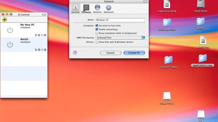Click the Name field containing Windows 95
The image size is (218, 122).
120,20
